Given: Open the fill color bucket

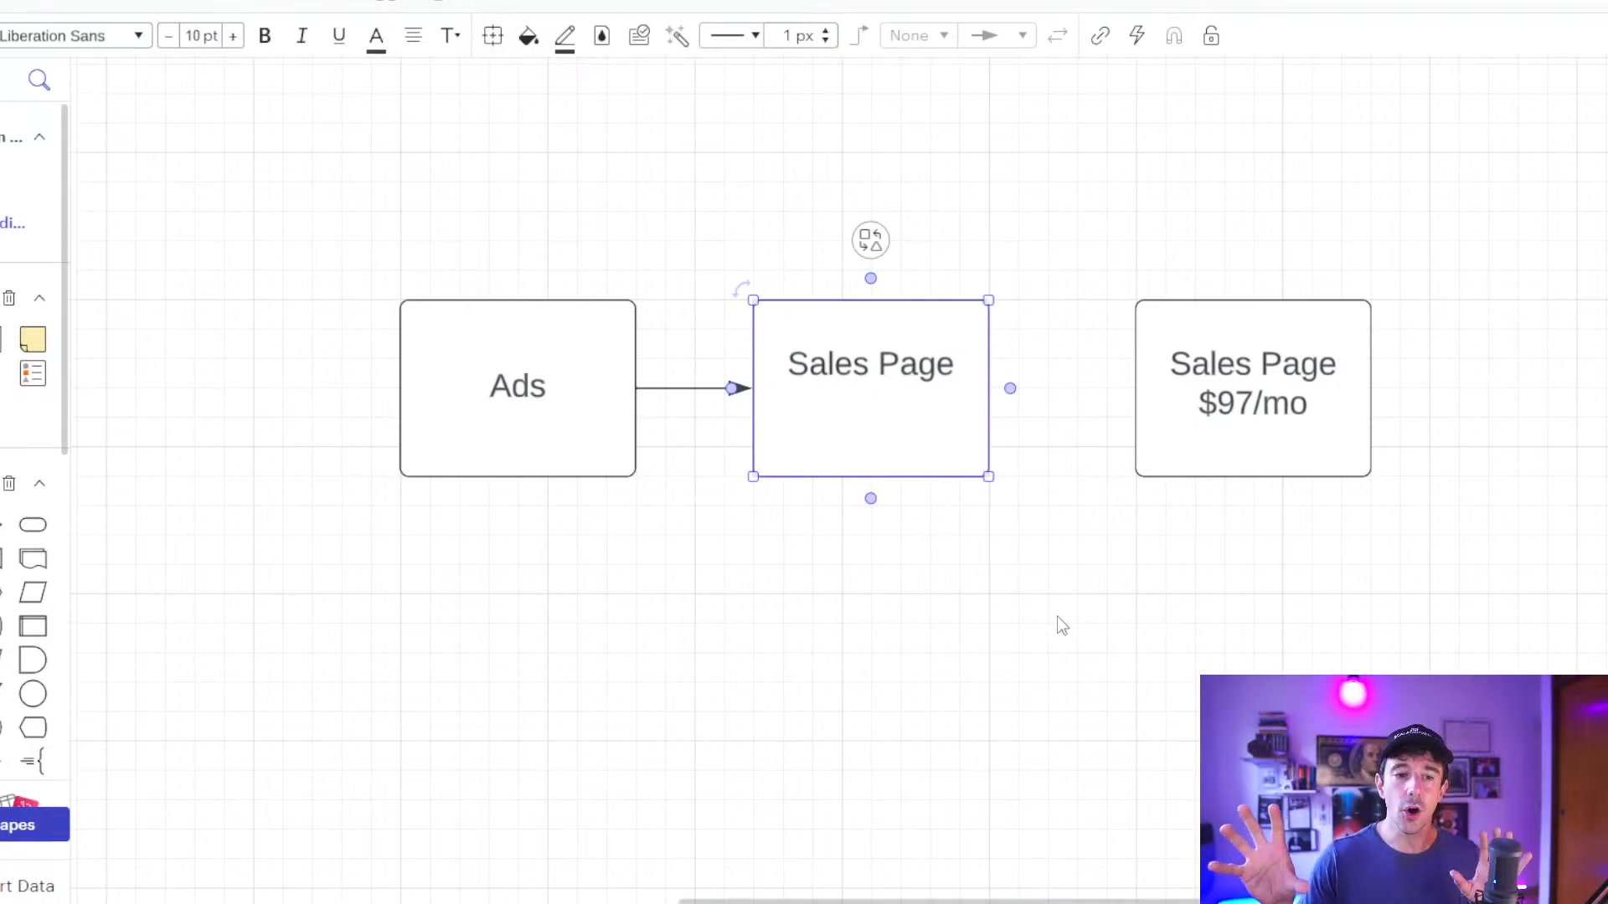Looking at the screenshot, I should [528, 36].
